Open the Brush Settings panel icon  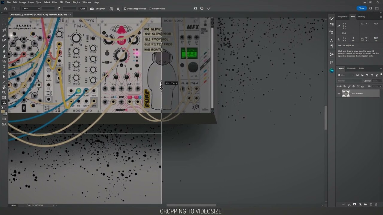pyautogui.click(x=332, y=19)
